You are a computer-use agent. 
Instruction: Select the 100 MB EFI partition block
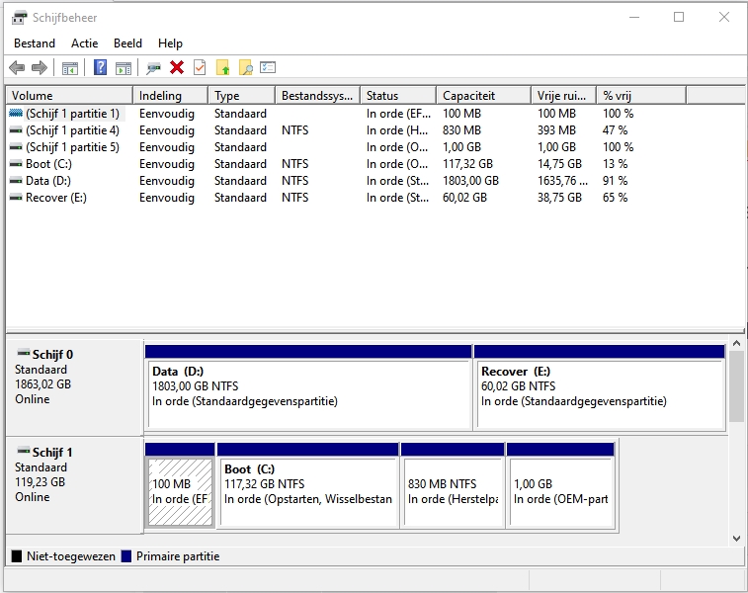click(179, 490)
